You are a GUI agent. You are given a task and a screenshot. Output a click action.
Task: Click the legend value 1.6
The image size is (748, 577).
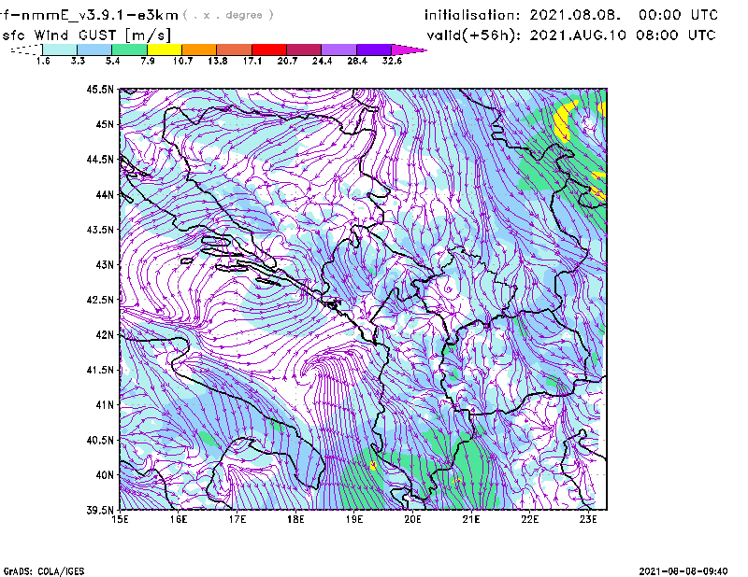pyautogui.click(x=43, y=61)
